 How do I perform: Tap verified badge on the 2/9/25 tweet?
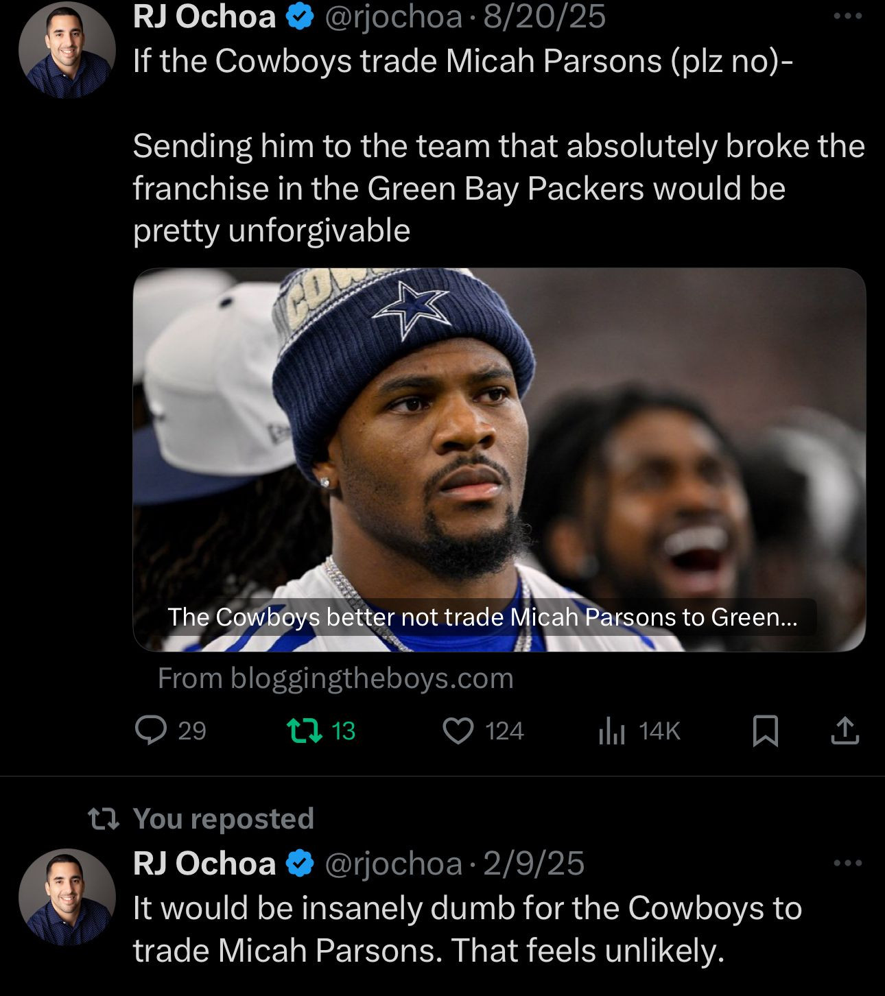(x=299, y=863)
